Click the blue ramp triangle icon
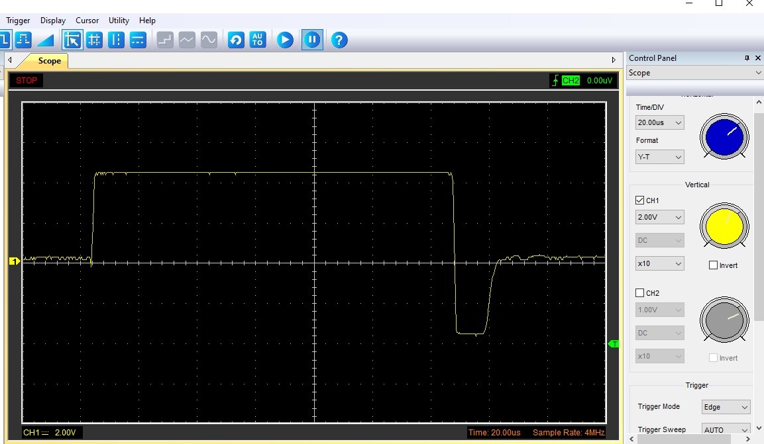 pos(45,40)
